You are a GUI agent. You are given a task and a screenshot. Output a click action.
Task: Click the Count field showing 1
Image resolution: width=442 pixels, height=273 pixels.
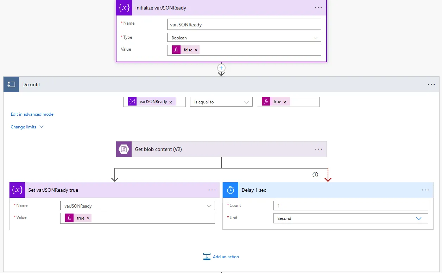tap(351, 206)
